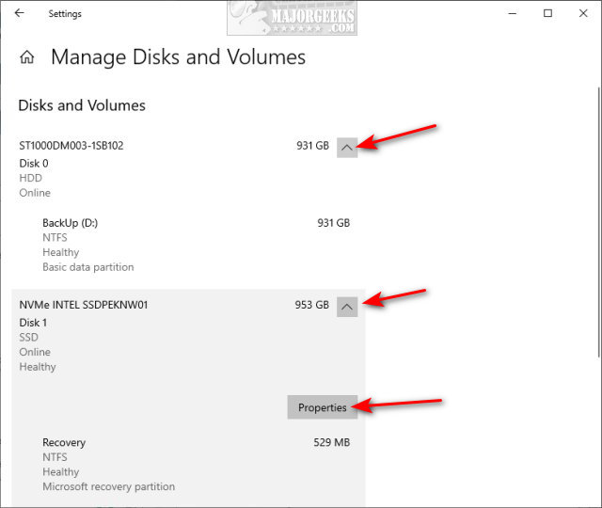602x508 pixels.
Task: Collapse the ST1000DM003-1SB102 disk chevron
Action: coord(347,147)
